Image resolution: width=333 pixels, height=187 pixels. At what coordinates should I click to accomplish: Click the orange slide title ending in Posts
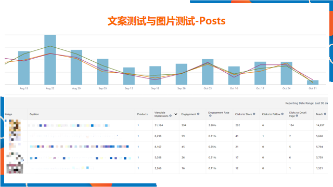pyautogui.click(x=166, y=21)
